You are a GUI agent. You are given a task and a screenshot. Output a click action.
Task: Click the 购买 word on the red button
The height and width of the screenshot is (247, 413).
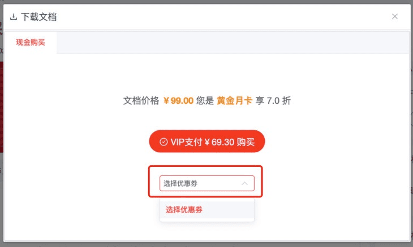(x=246, y=142)
